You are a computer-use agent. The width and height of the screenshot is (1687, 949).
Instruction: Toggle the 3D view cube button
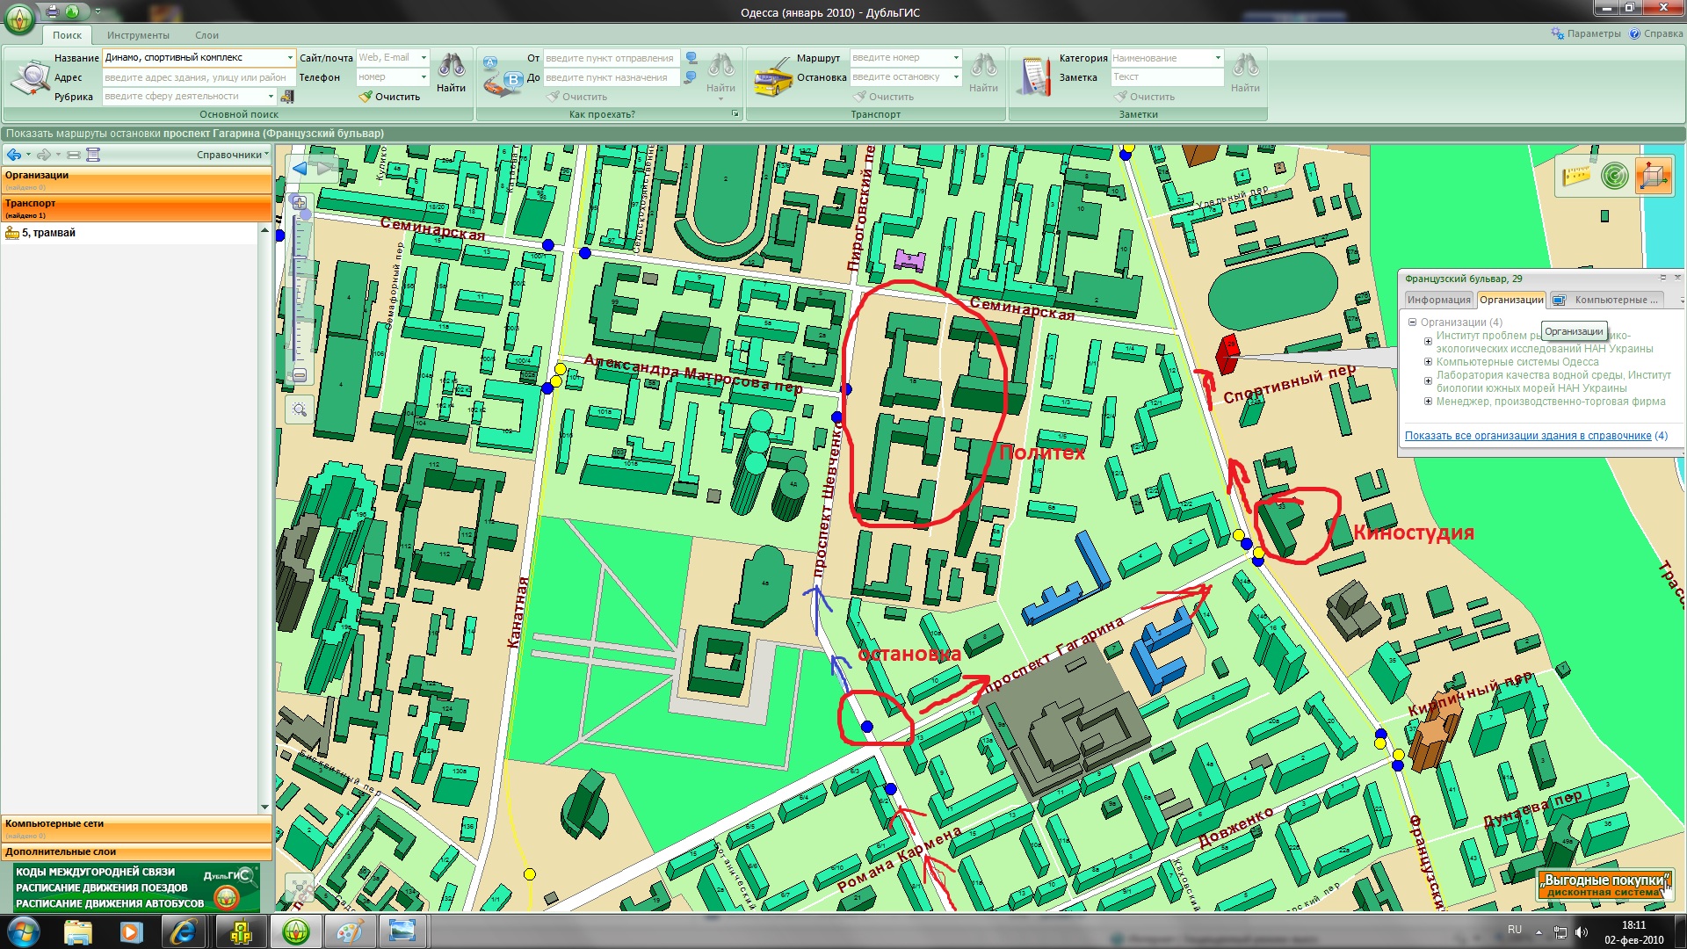[x=1652, y=176]
